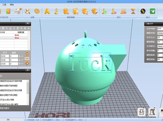Select the 3D text letter A tool
Viewport: 163px width, 122px height.
click(x=47, y=11)
